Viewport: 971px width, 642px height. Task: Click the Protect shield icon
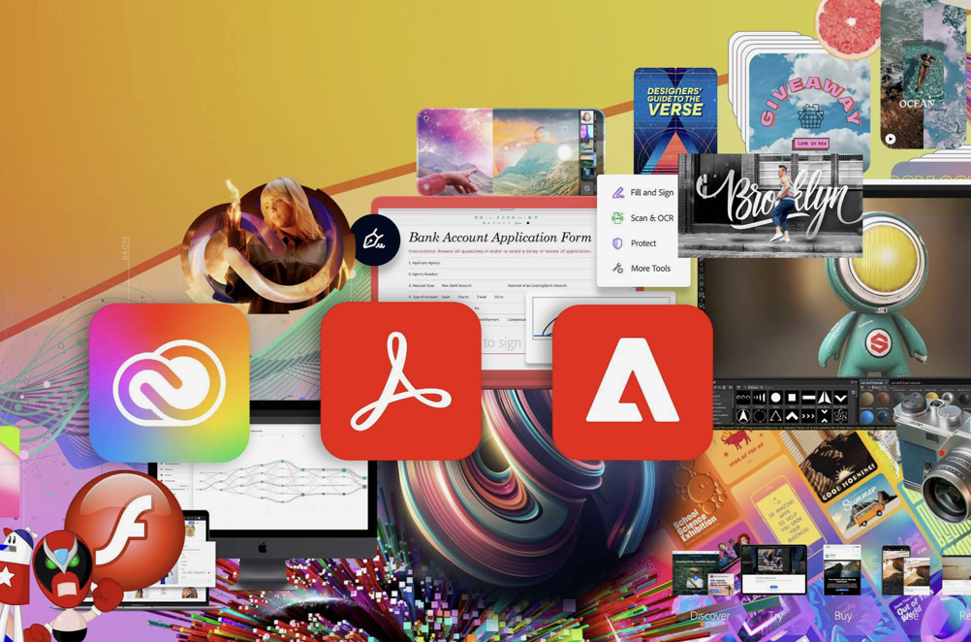617,243
